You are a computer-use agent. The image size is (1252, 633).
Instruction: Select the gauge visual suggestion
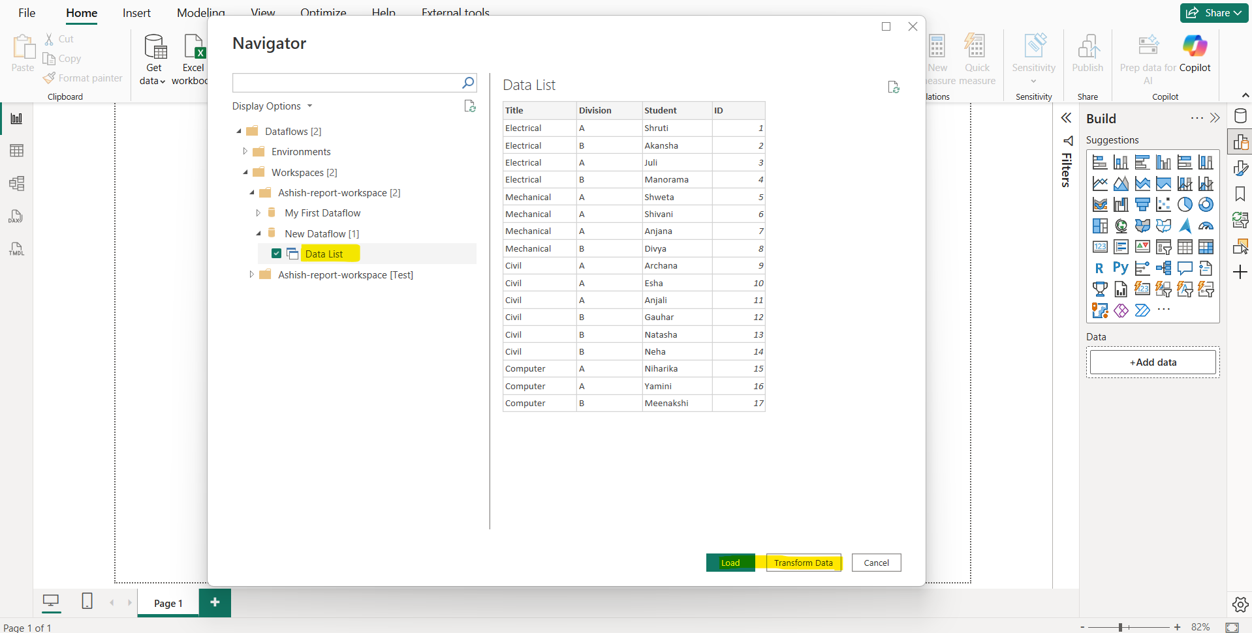click(x=1207, y=226)
